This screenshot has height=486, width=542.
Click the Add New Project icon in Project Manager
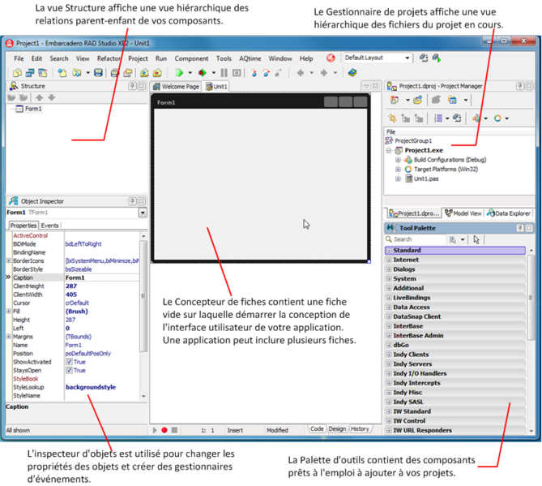click(395, 100)
